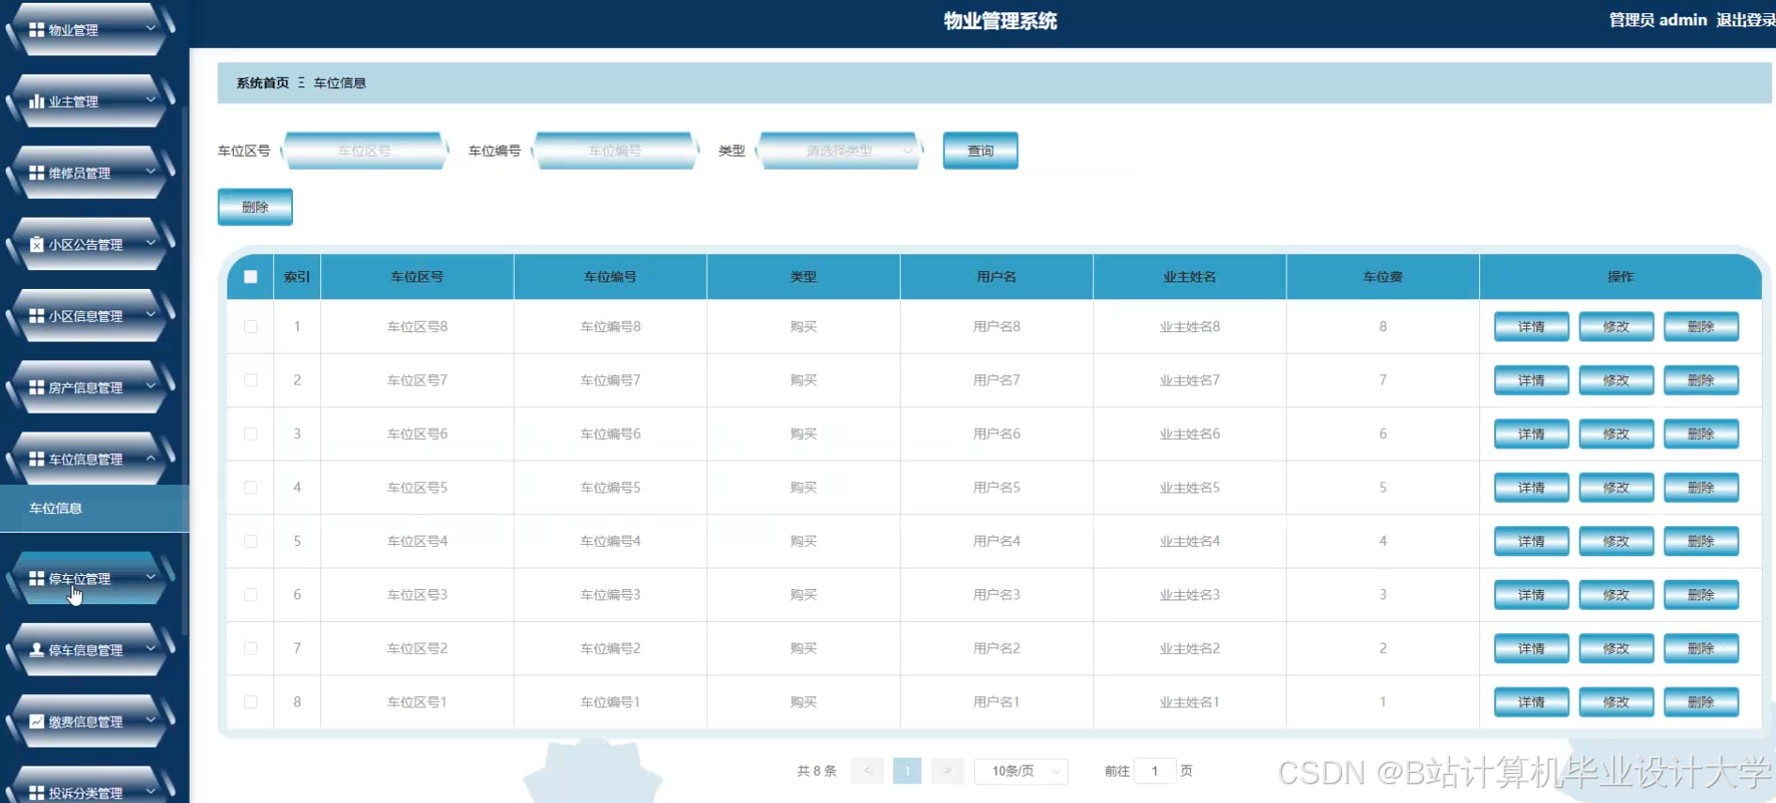Viewport: 1776px width, 803px height.
Task: Open the 业主管理 sidebar menu
Action: click(91, 101)
